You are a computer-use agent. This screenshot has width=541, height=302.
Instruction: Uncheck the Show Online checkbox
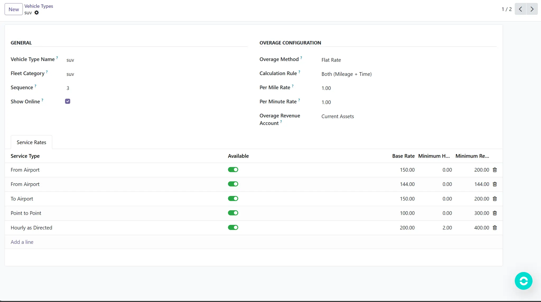[67, 101]
